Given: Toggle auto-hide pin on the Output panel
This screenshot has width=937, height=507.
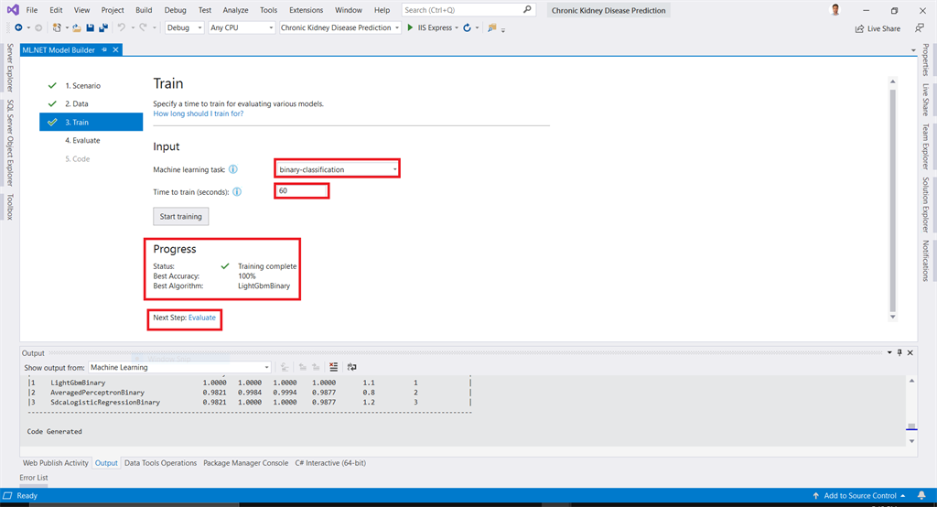Looking at the screenshot, I should [899, 352].
